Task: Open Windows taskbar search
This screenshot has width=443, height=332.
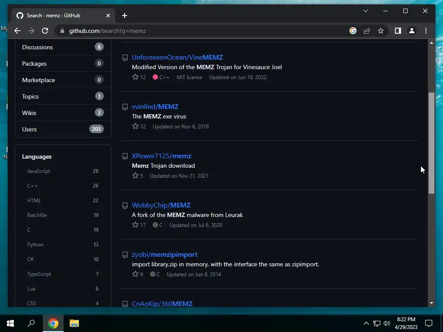Action: click(31, 323)
